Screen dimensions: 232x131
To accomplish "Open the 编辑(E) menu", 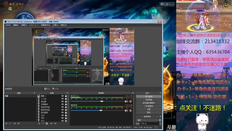I will point(16,25).
